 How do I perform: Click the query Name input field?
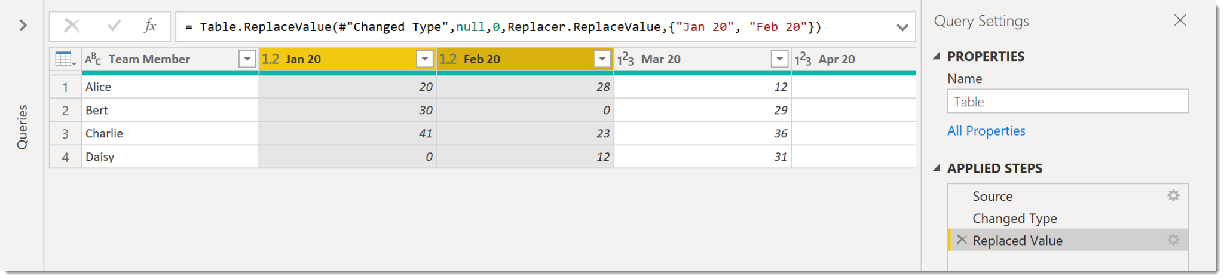1067,102
